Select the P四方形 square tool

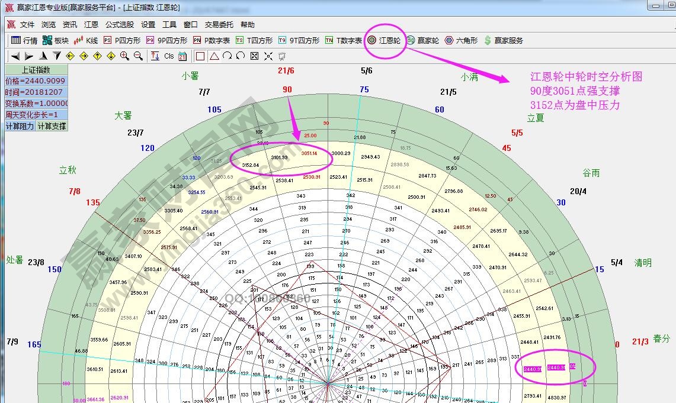click(x=122, y=40)
